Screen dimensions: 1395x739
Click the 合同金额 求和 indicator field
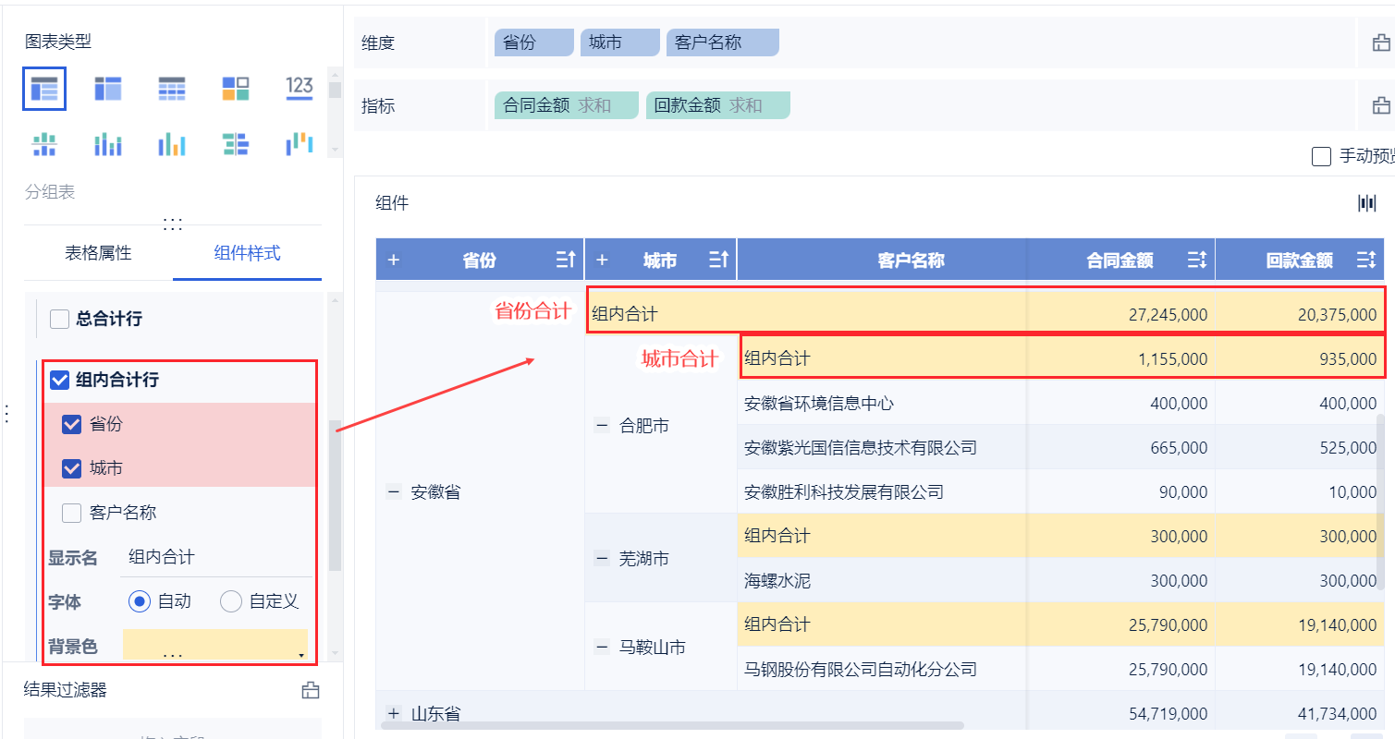pyautogui.click(x=566, y=105)
